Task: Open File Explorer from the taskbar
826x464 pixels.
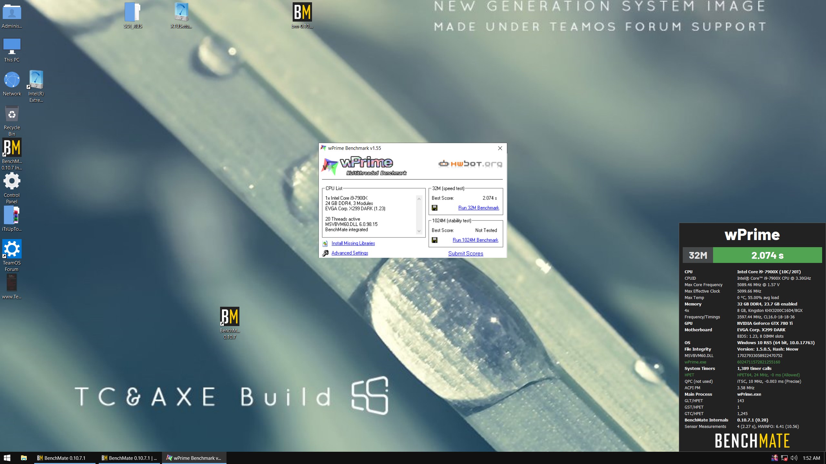Action: (x=24, y=458)
